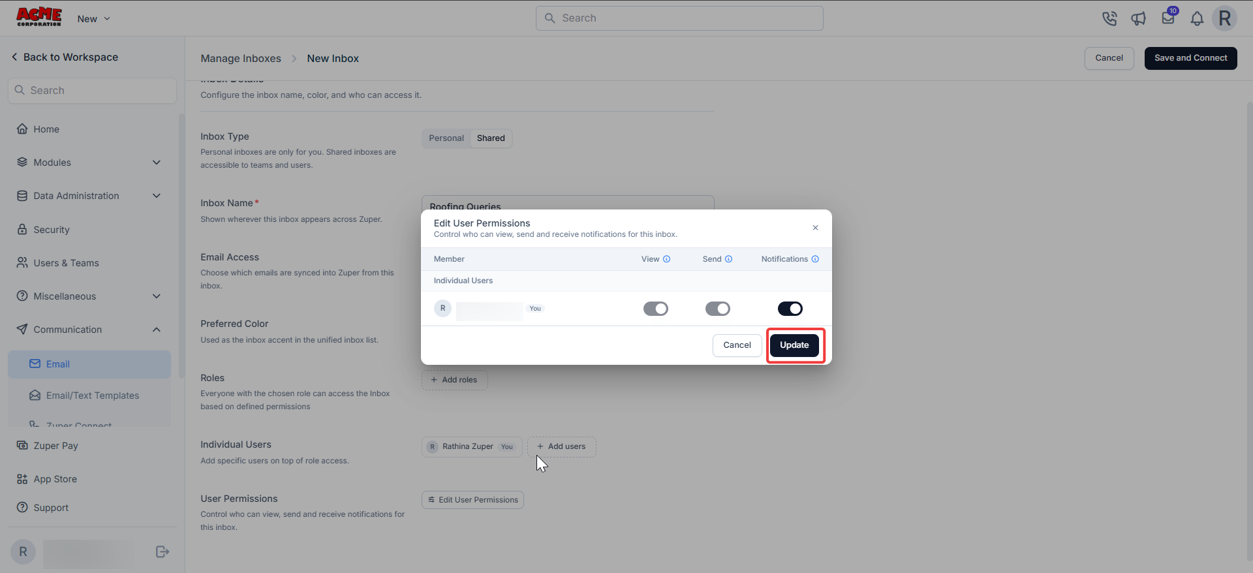Click Edit User Permissions button
This screenshot has width=1253, height=573.
click(x=472, y=500)
